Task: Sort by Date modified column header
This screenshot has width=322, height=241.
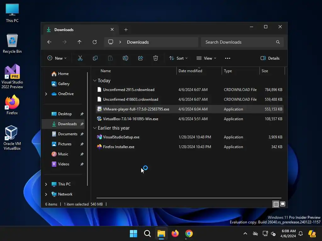Action: coord(199,71)
